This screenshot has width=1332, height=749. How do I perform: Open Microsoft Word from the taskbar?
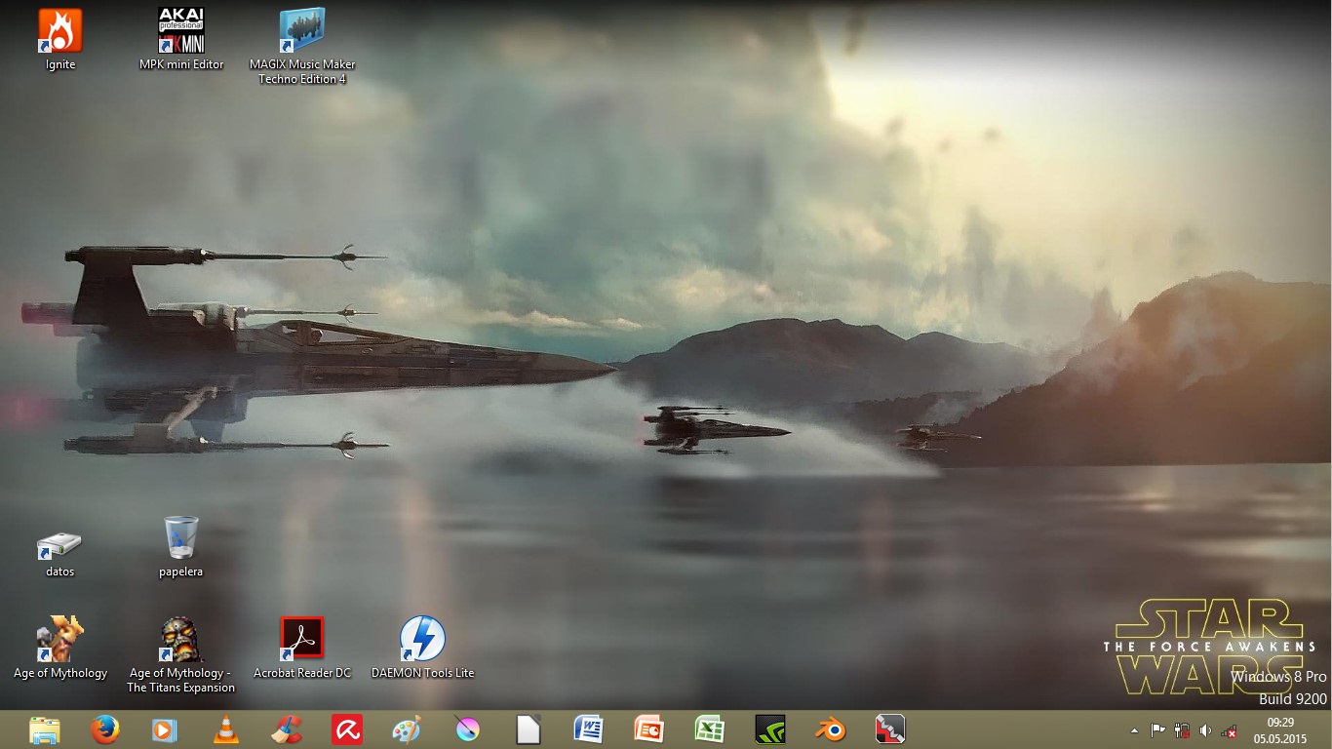[589, 729]
